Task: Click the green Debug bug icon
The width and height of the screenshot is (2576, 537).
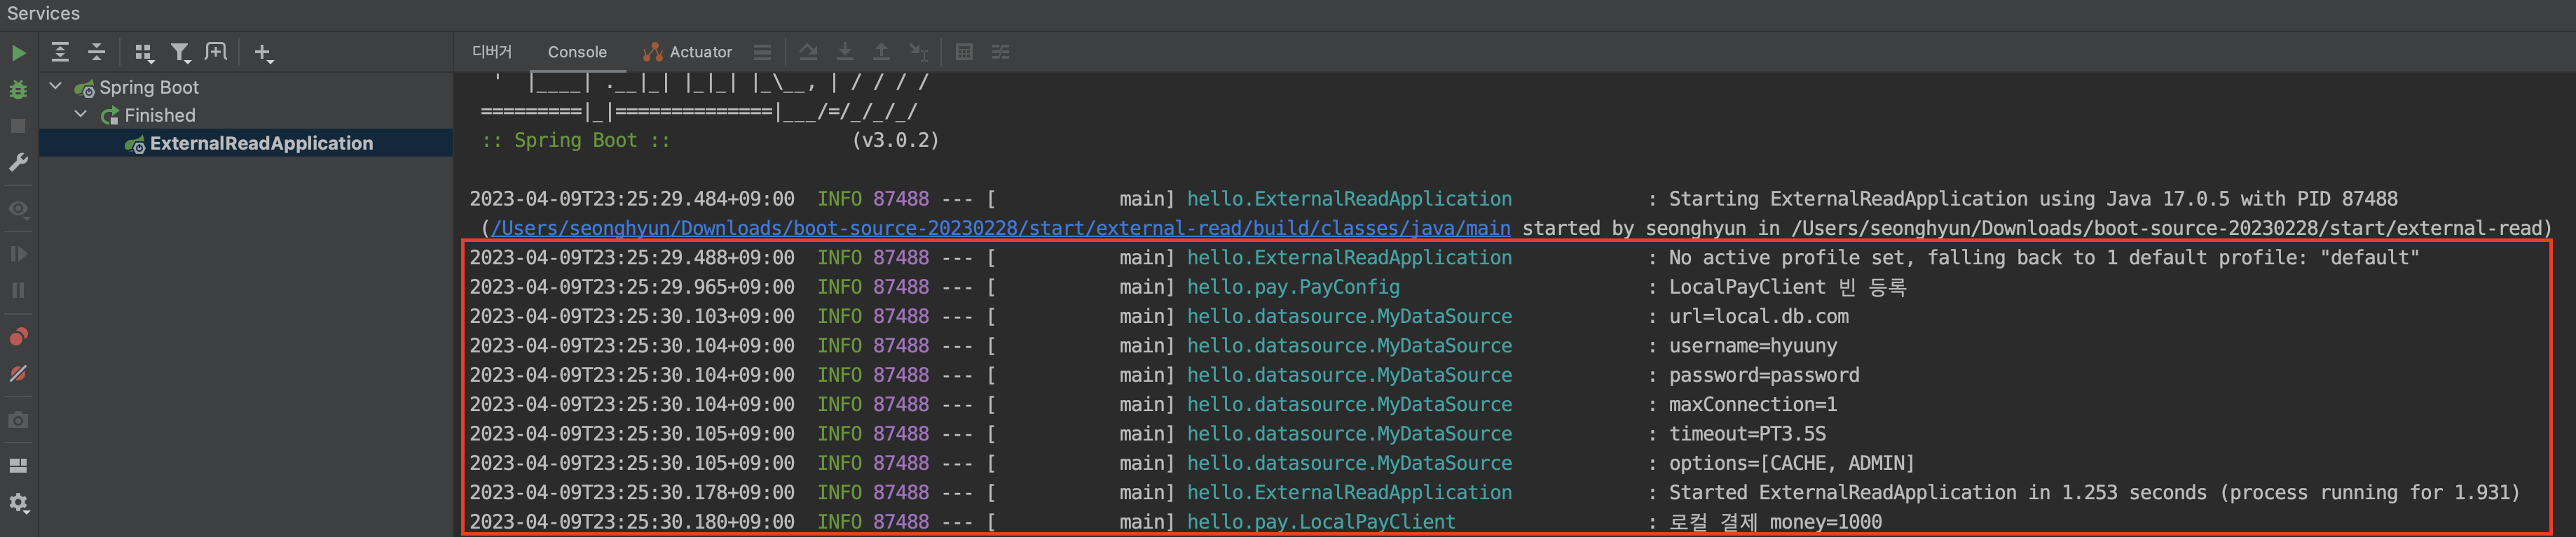Action: click(x=18, y=89)
